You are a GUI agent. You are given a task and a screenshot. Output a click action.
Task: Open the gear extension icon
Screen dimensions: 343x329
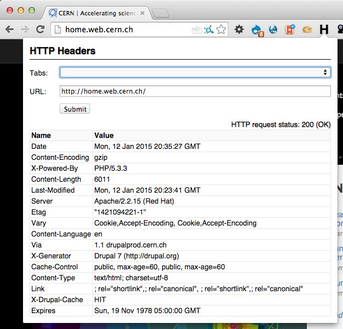point(239,30)
